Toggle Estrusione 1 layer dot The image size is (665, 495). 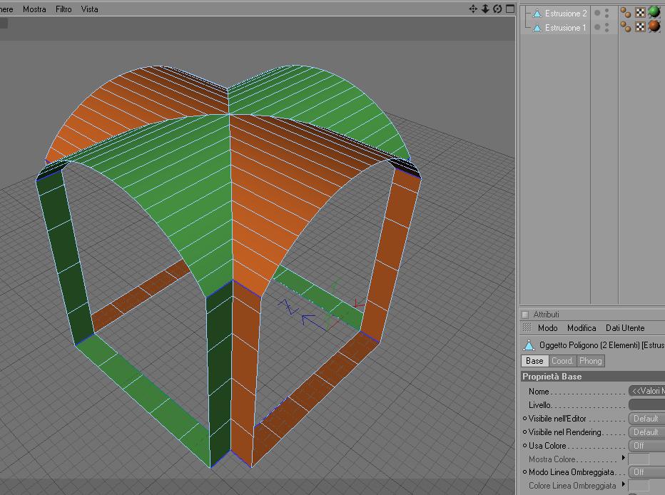597,28
